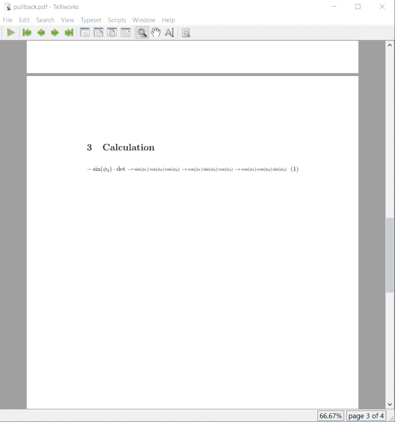Select the Actual Size view icon
Viewport: 395px width, 422px height.
84,33
